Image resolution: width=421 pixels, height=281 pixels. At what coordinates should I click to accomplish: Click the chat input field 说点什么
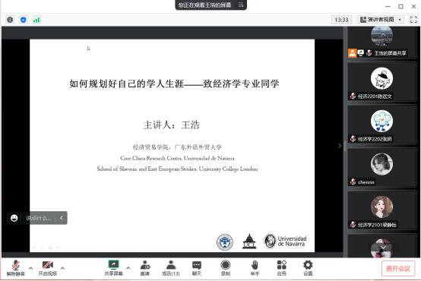[x=39, y=218]
